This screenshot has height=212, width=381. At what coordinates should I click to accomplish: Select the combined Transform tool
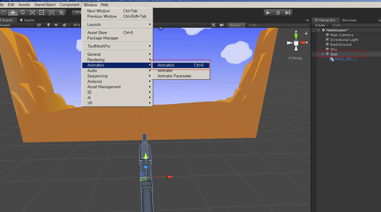coord(52,13)
